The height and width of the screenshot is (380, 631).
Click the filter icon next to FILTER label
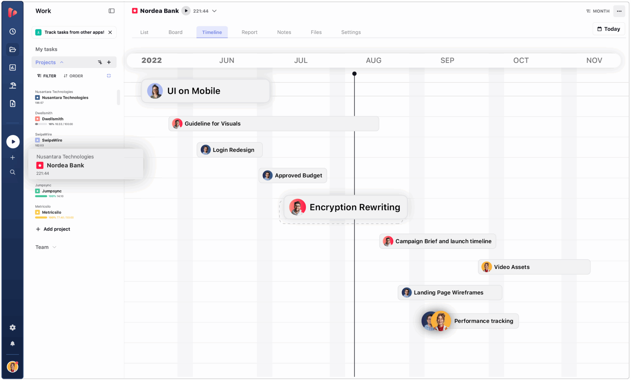pyautogui.click(x=39, y=76)
